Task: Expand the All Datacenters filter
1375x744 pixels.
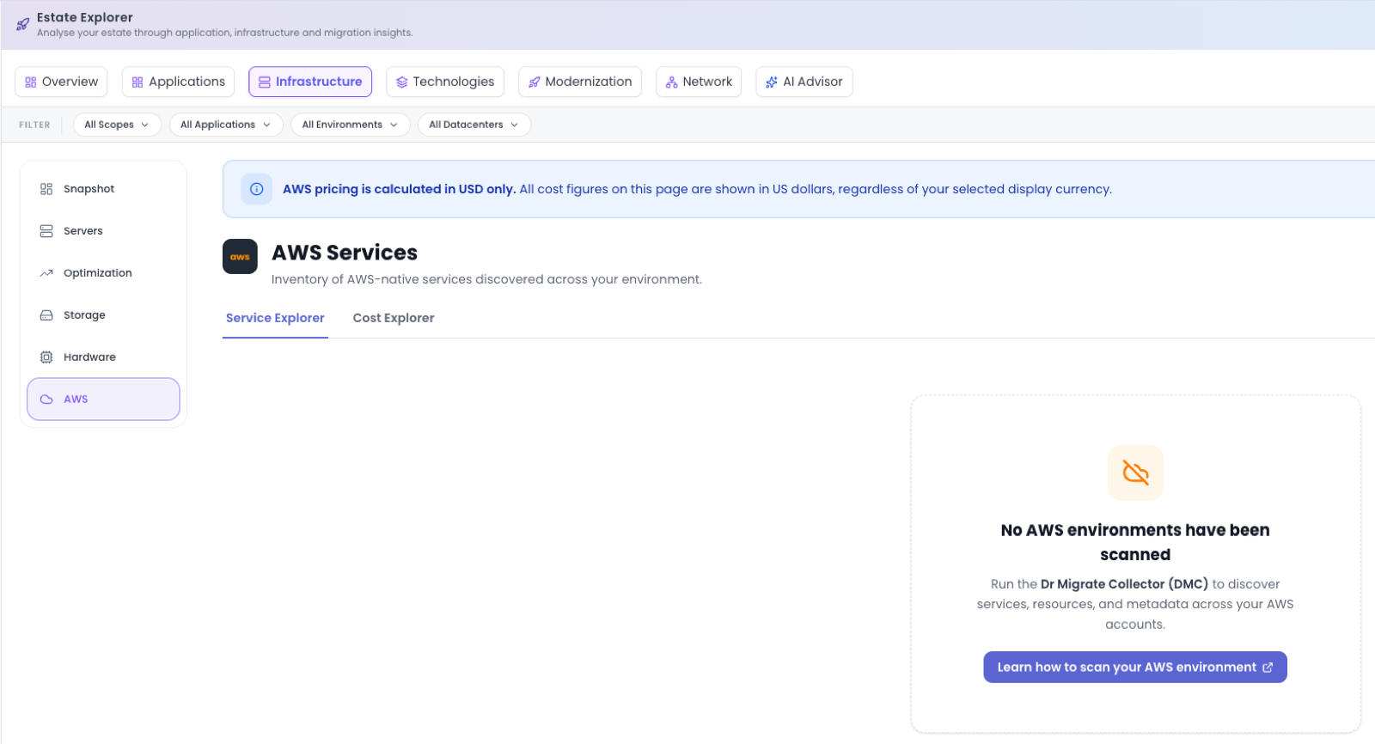Action: point(474,125)
